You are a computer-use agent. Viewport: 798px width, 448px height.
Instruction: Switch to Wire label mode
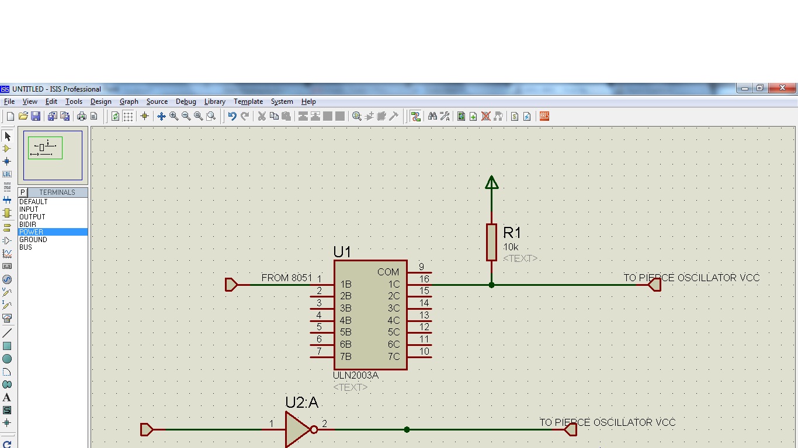click(7, 174)
